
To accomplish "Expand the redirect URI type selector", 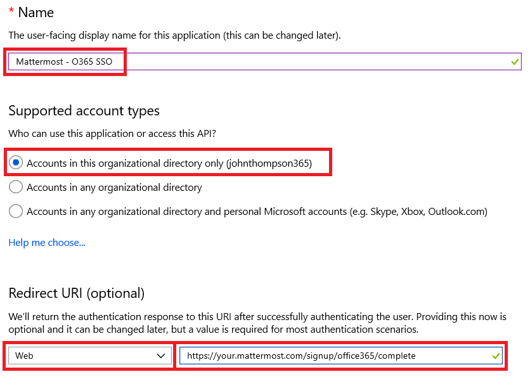I will tap(89, 356).
